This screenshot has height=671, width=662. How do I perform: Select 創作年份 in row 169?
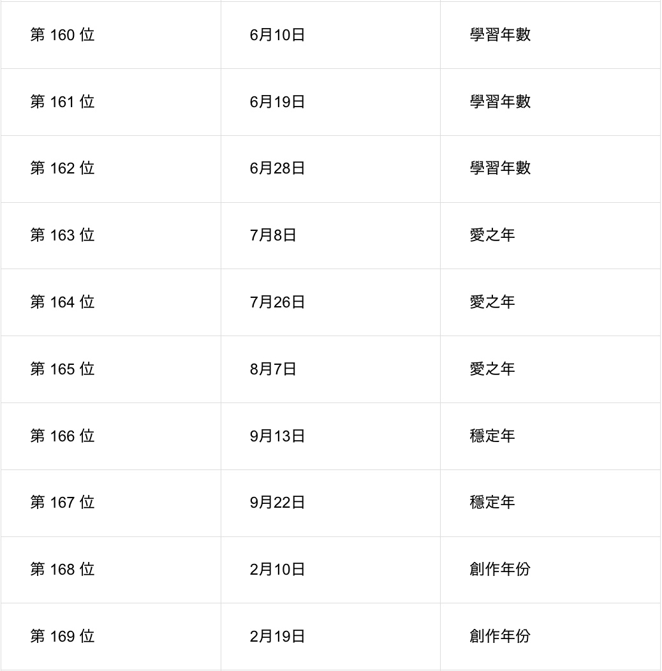(500, 637)
